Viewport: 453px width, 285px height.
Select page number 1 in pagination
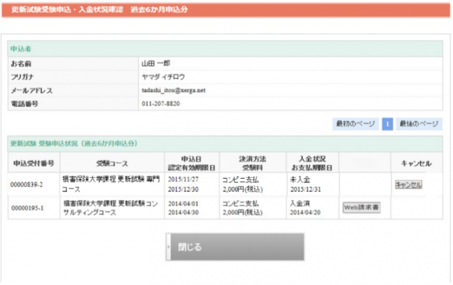click(387, 124)
